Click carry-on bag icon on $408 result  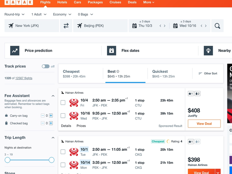[x=191, y=93]
